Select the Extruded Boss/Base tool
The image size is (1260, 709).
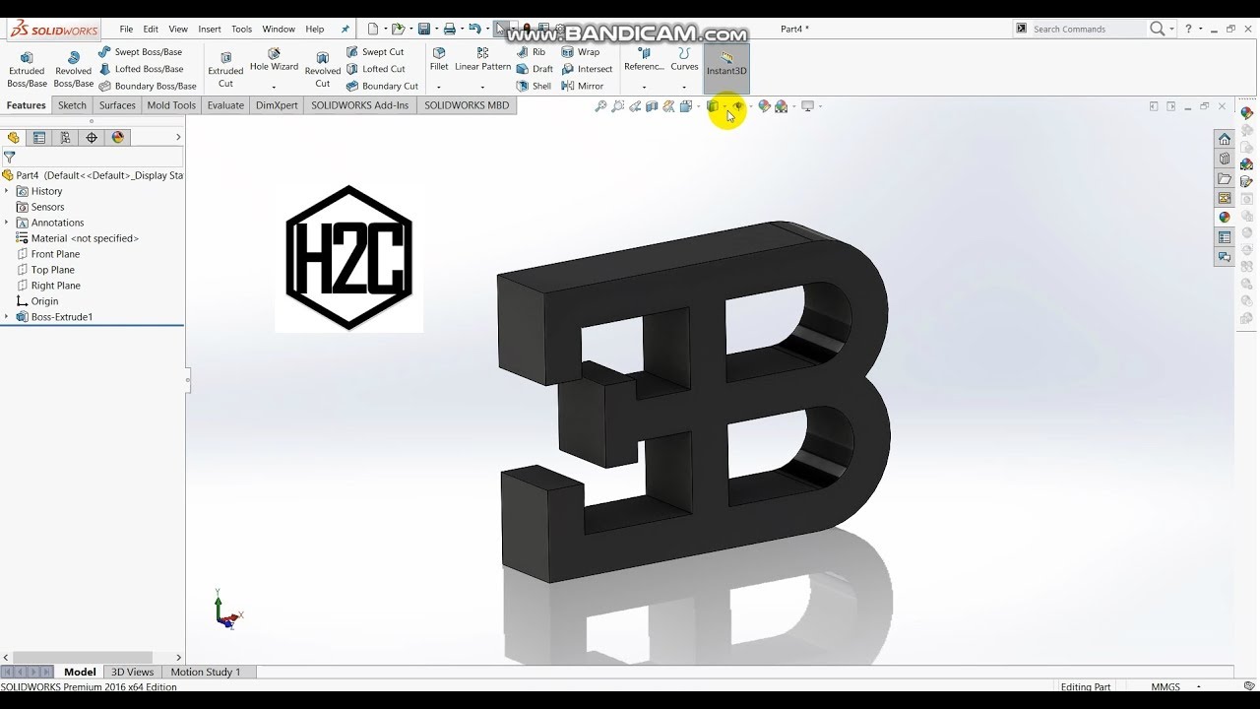(27, 69)
